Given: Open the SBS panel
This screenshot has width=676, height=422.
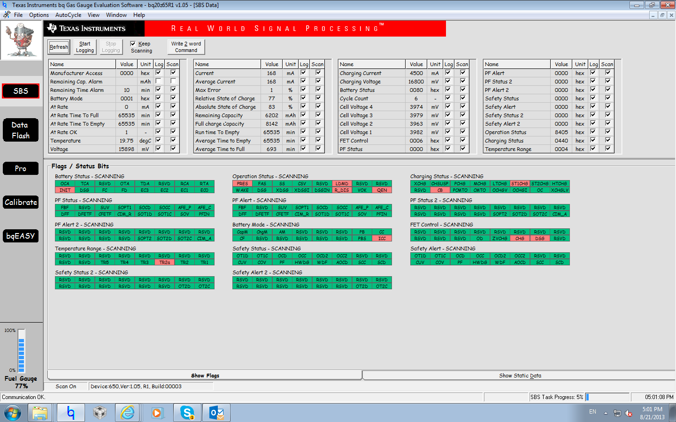Looking at the screenshot, I should [x=20, y=91].
